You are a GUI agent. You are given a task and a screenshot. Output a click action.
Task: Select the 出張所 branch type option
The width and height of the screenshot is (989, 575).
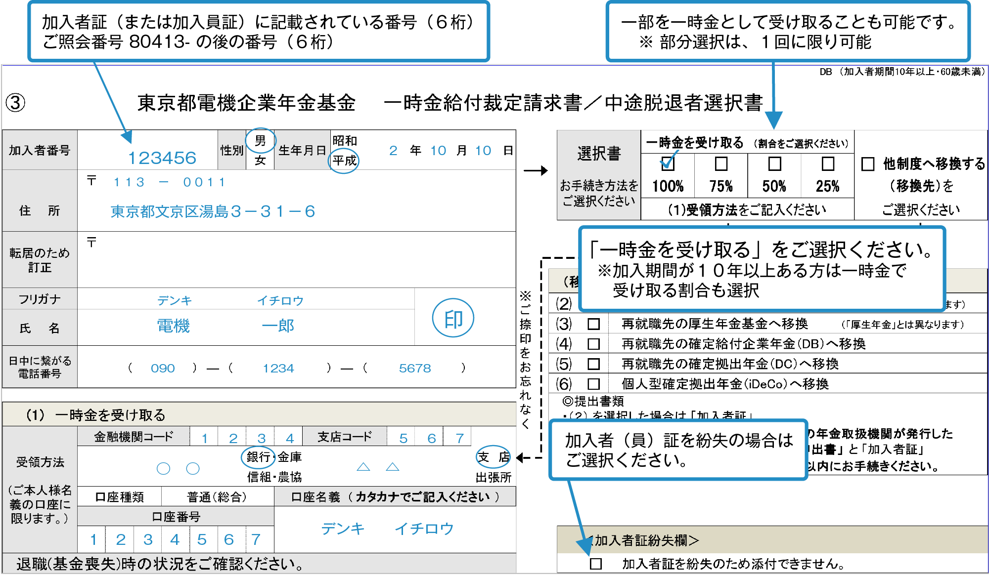(x=494, y=477)
